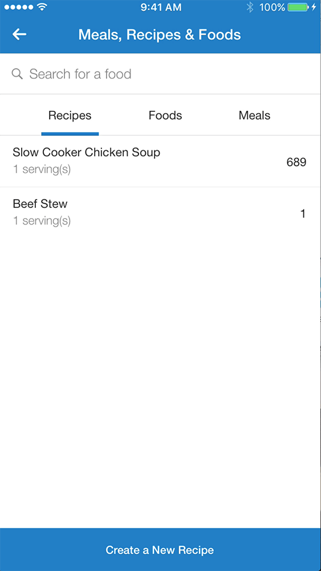The image size is (321, 571).
Task: Tap the Beef Stew calorie count 1
Action: tap(303, 214)
